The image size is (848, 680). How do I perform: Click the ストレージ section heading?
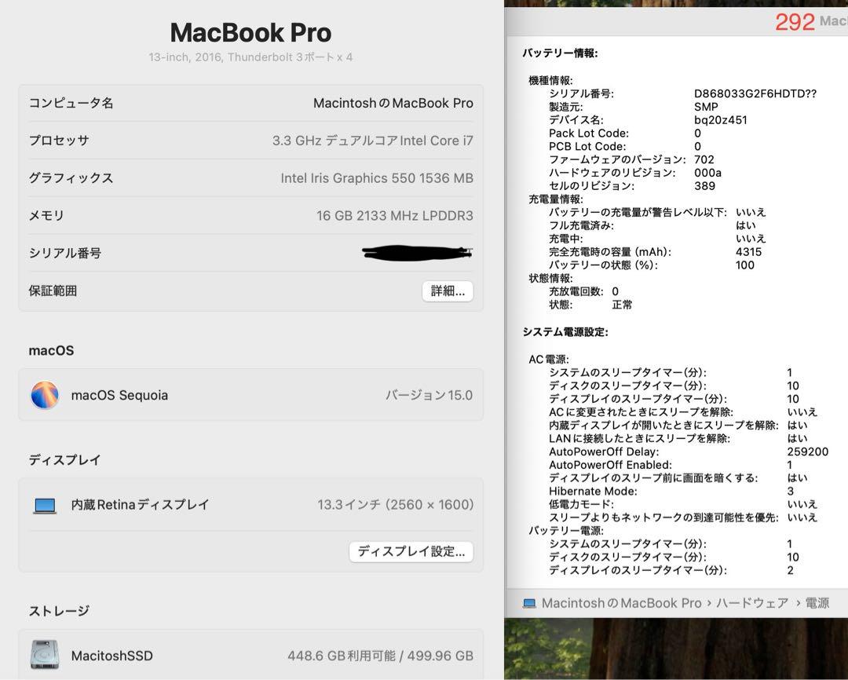click(x=59, y=612)
